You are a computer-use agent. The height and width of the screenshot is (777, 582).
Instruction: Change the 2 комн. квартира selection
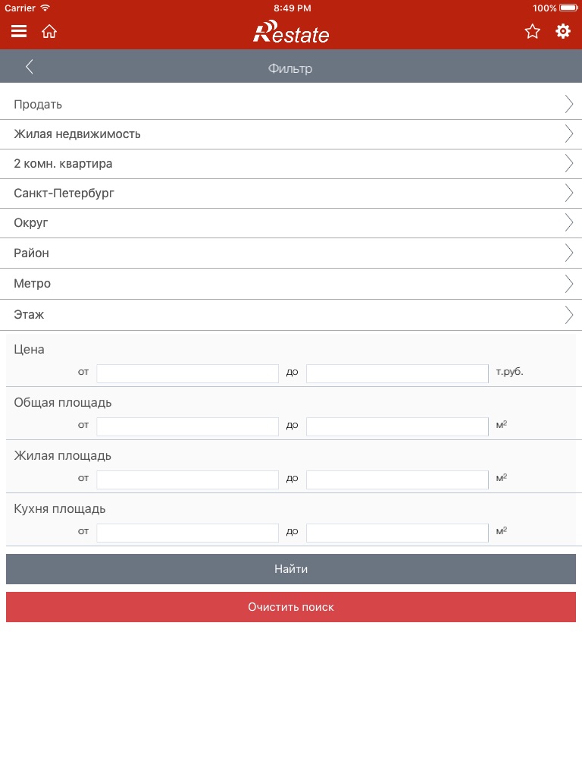pyautogui.click(x=291, y=164)
